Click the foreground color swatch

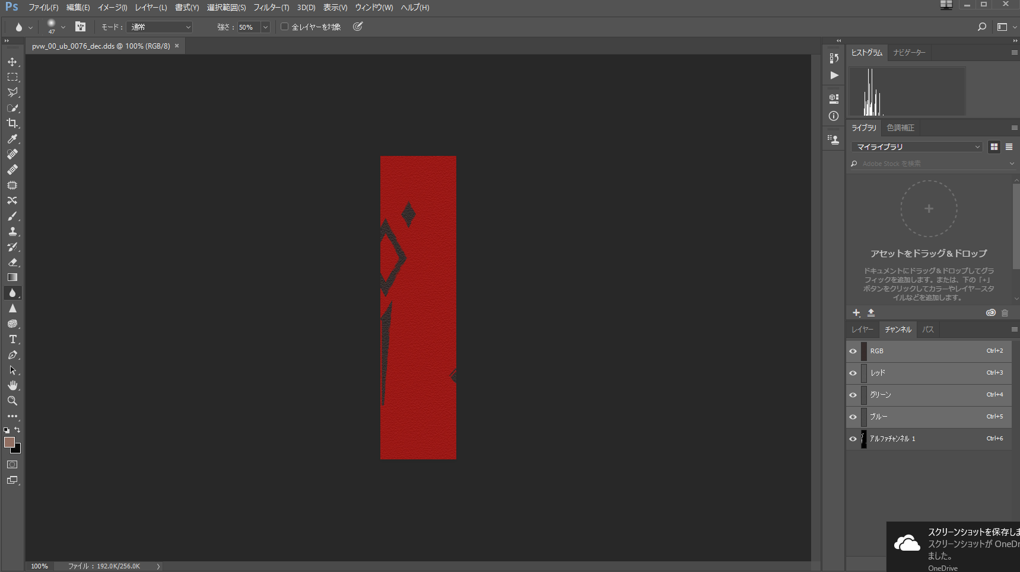coord(9,442)
